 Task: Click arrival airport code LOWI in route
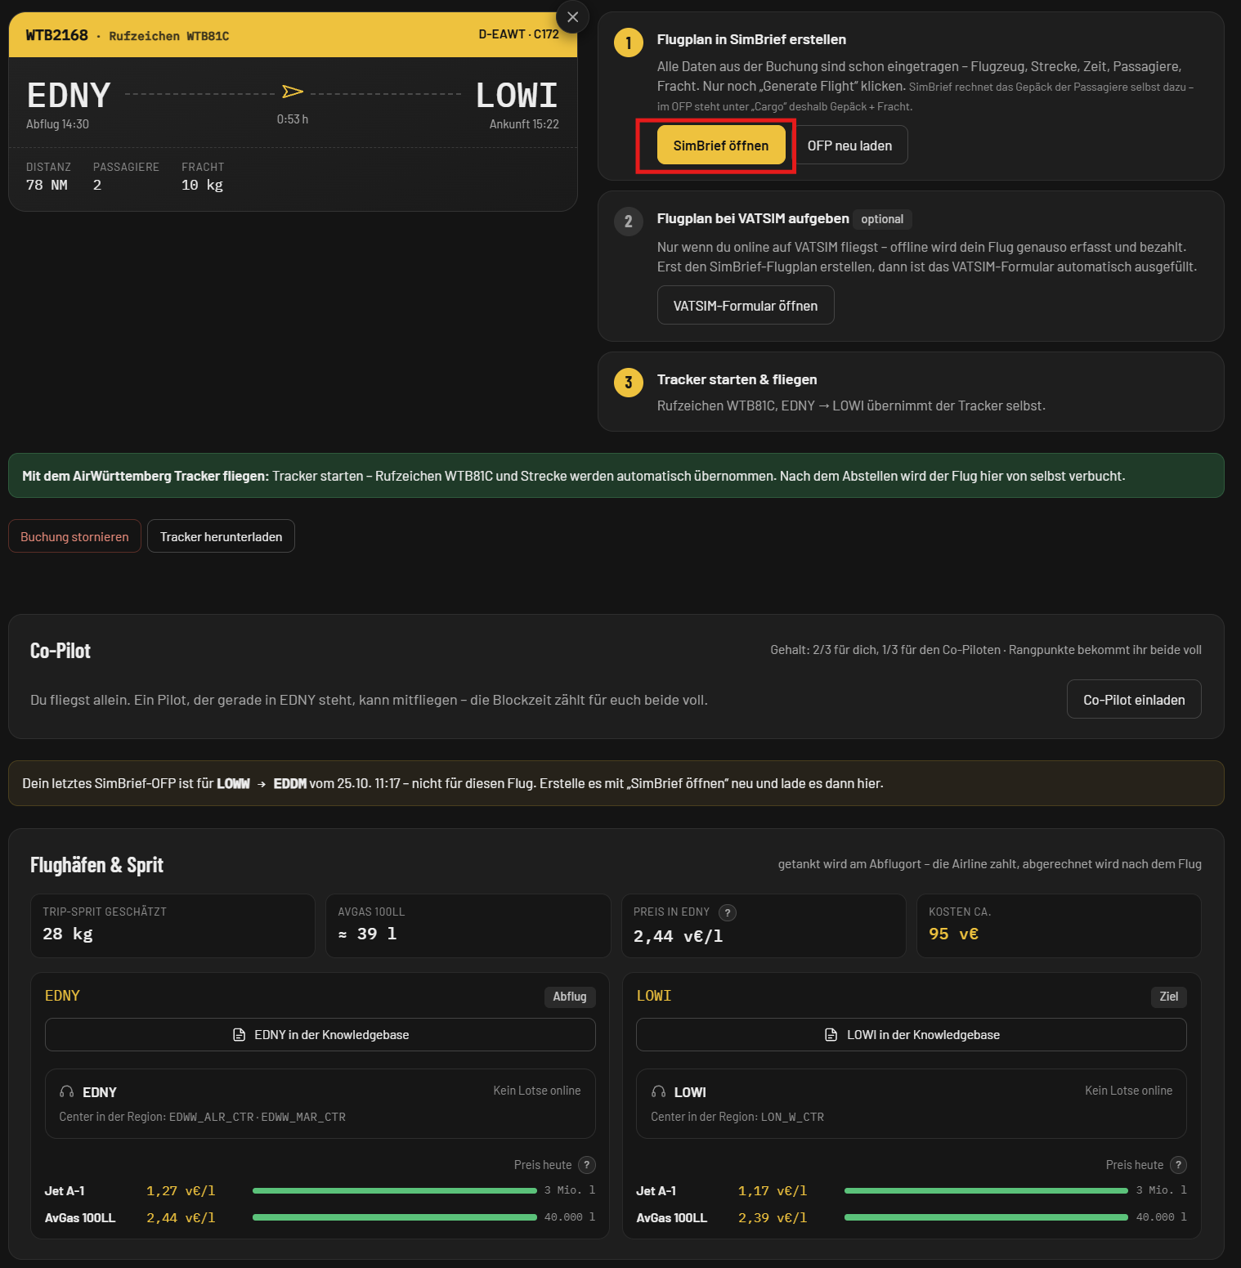[517, 96]
